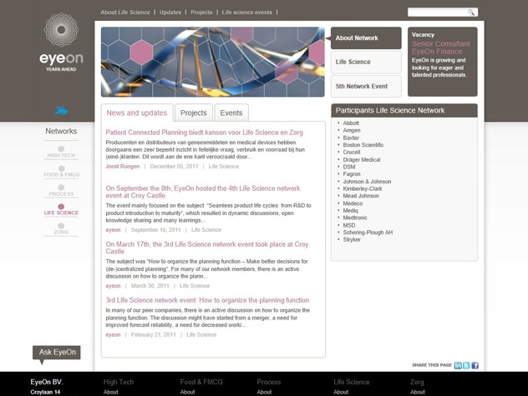Click the Participants Life Science Network header
528x396 pixels.
(x=404, y=111)
